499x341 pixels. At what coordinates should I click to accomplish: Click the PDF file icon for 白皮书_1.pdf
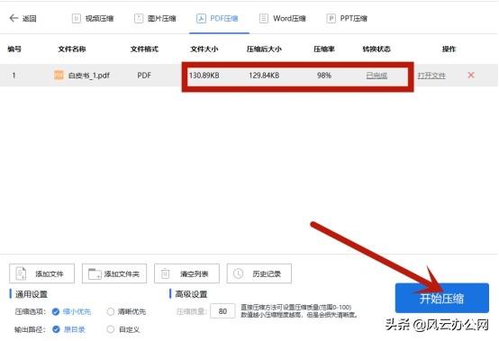point(59,76)
